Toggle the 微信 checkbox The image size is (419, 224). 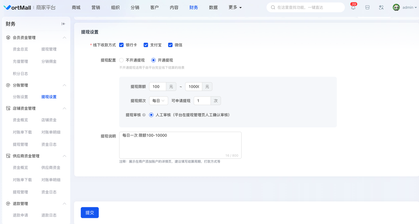click(x=170, y=45)
